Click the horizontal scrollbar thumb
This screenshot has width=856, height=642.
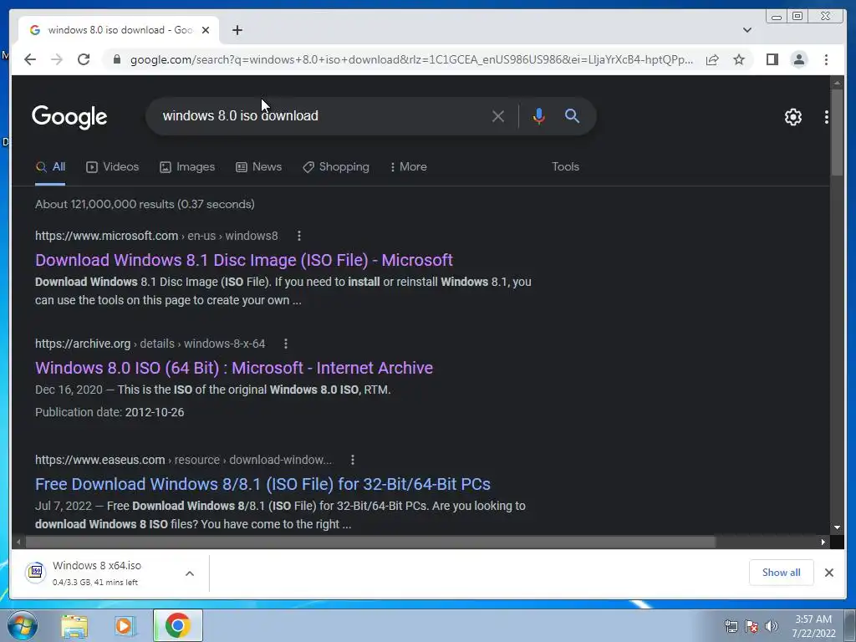[370, 542]
